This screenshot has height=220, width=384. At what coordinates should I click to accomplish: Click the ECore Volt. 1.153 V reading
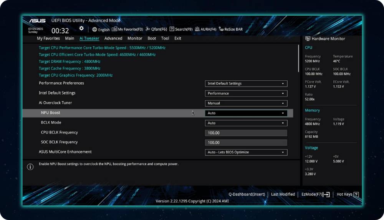338,86
